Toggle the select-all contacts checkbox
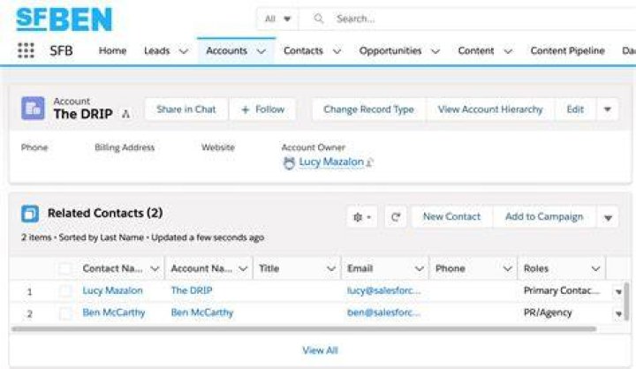 tap(65, 268)
